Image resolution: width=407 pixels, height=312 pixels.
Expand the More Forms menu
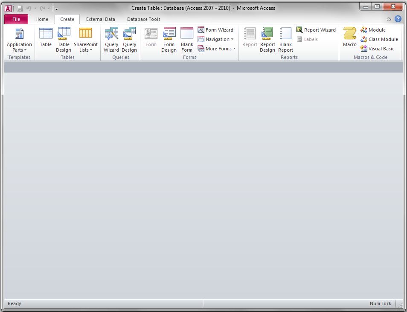point(216,49)
